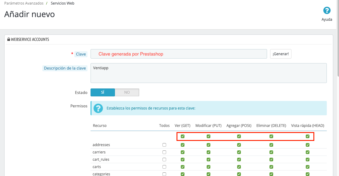The height and width of the screenshot is (176, 339).
Task: Uncheck Eliminar (DELETE) for carts
Action: click(271, 167)
